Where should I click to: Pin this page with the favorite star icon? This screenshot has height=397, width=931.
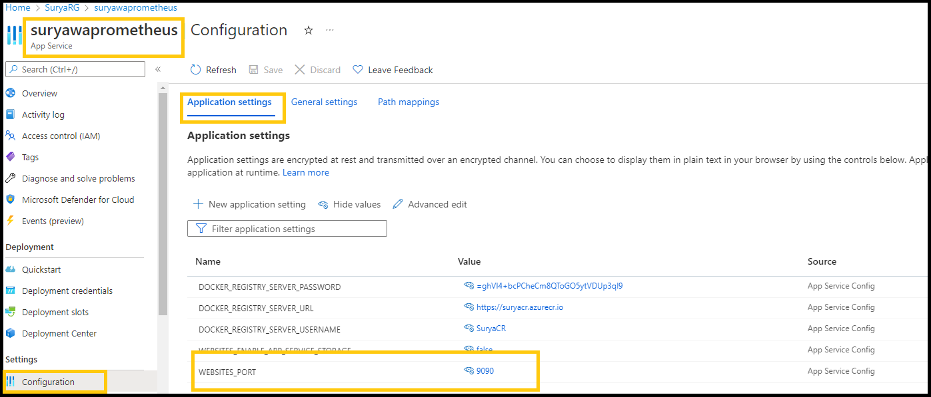click(309, 31)
